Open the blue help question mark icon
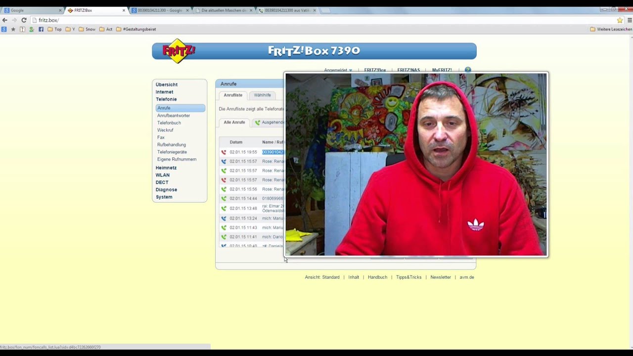Image resolution: width=633 pixels, height=356 pixels. pyautogui.click(x=468, y=70)
